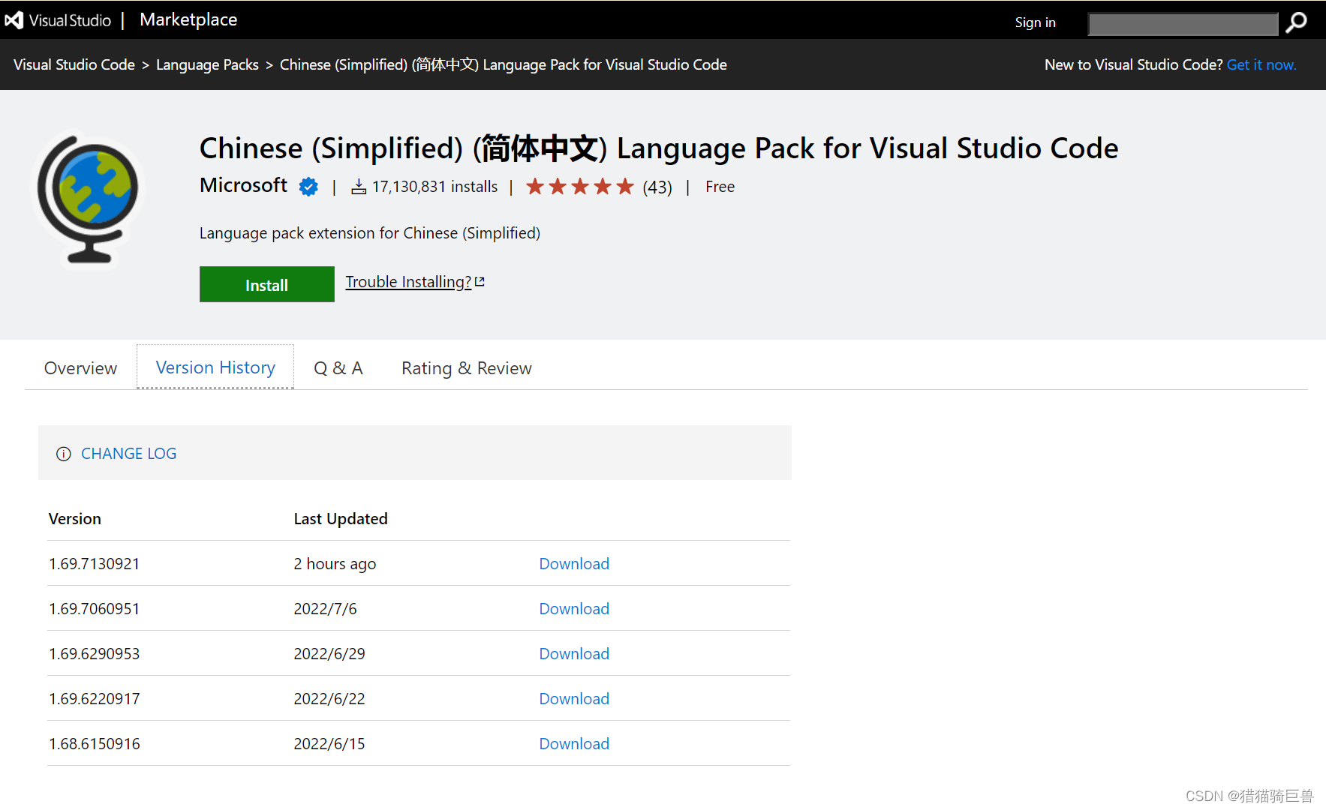This screenshot has height=810, width=1326.
Task: Click the Get it now link
Action: pyautogui.click(x=1261, y=64)
